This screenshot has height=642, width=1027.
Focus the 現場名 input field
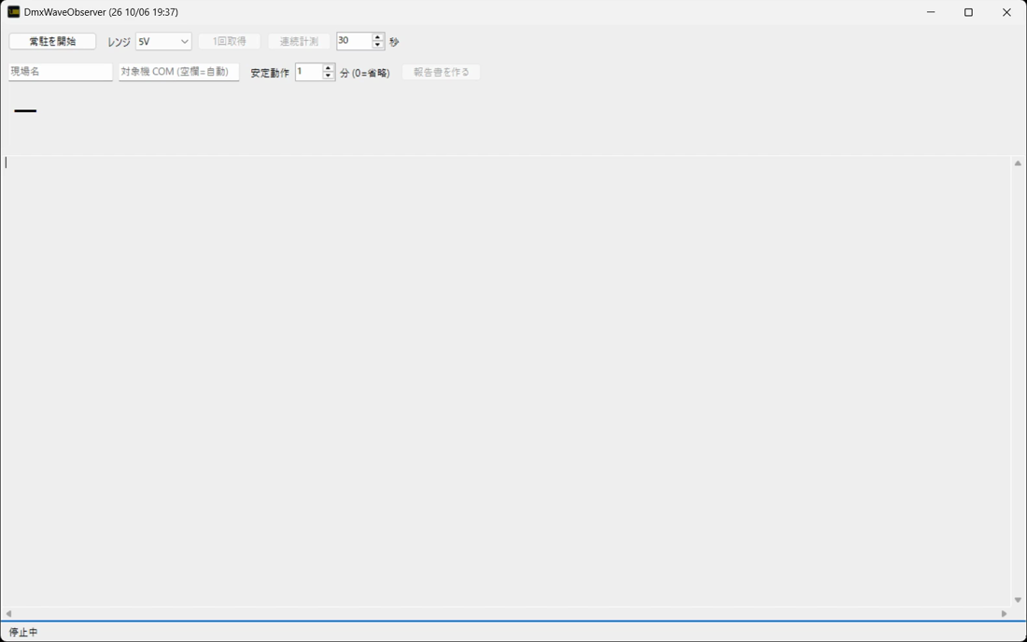point(61,71)
